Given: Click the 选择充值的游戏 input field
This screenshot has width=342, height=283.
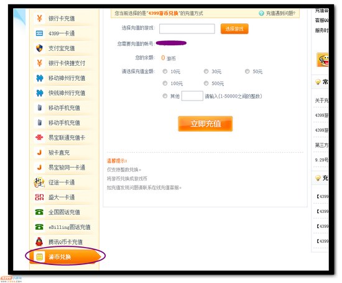Looking at the screenshot, I should [x=187, y=29].
